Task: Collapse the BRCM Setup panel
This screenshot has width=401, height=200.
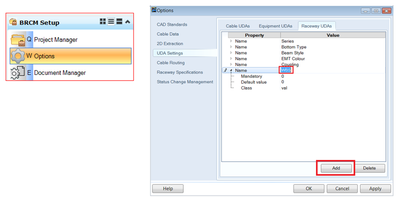Action: (x=128, y=22)
